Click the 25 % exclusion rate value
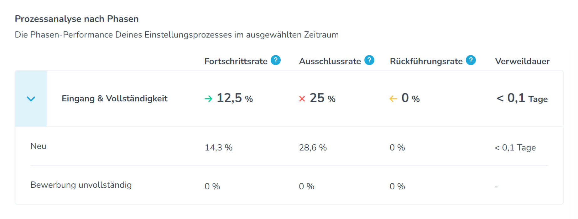The width and height of the screenshot is (578, 219). tap(322, 98)
